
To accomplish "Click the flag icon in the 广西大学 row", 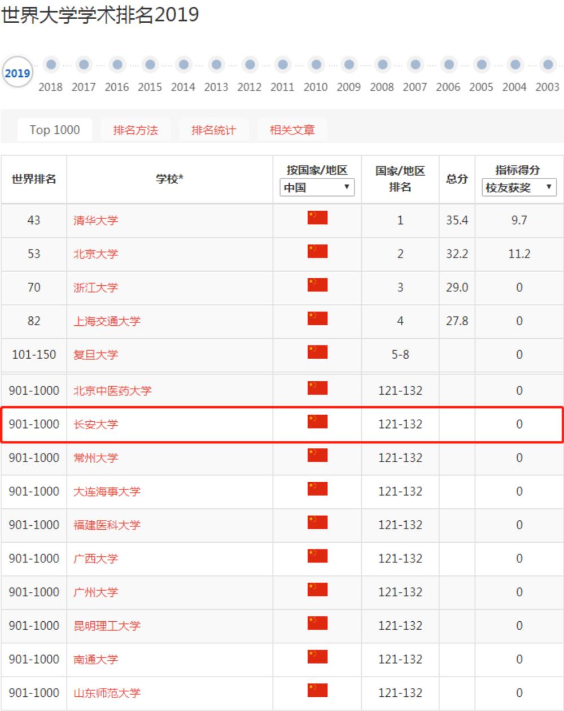I will click(317, 558).
